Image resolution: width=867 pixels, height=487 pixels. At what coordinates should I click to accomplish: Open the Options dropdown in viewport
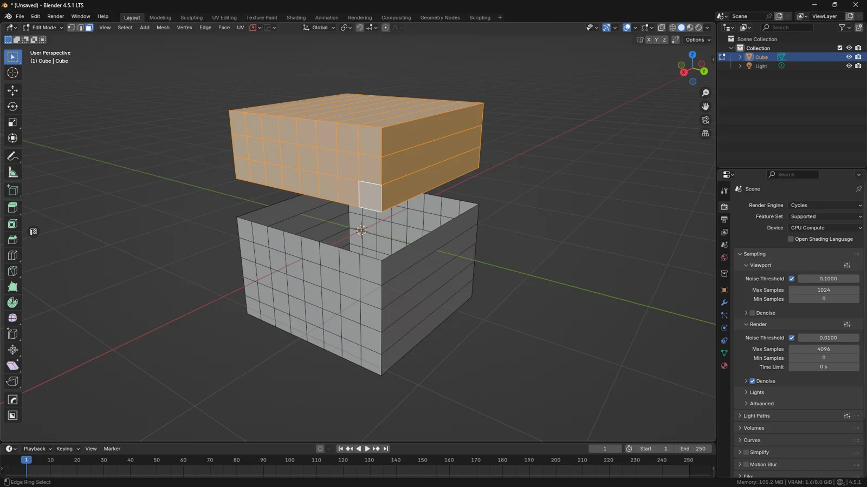point(698,40)
